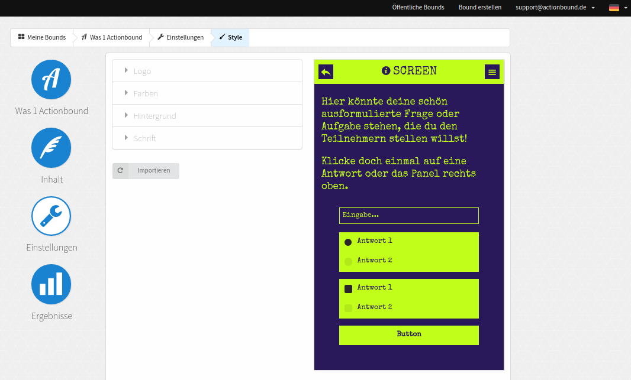Image resolution: width=631 pixels, height=380 pixels.
Task: Click the Ergebnisse sidebar label
Action: pos(52,316)
